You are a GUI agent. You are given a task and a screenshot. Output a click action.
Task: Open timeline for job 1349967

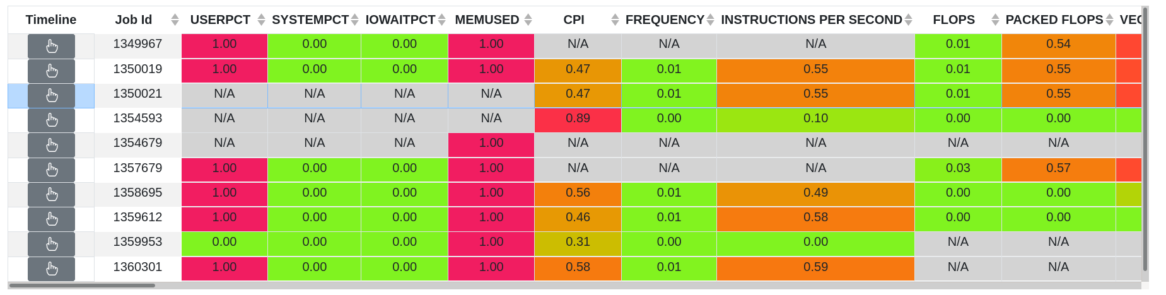(x=51, y=47)
